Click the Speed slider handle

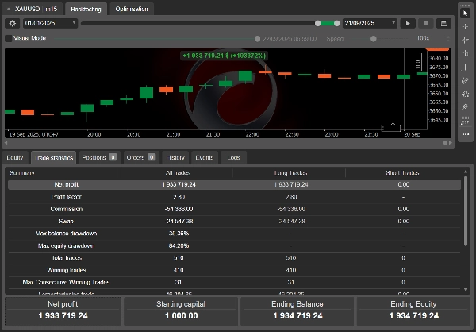coord(374,39)
